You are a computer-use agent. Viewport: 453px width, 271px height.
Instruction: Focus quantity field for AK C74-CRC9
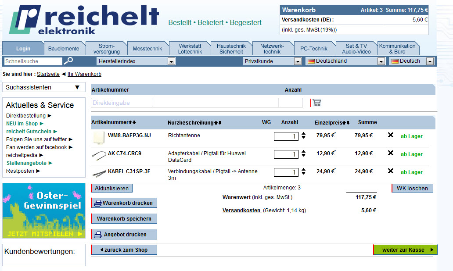coord(286,154)
